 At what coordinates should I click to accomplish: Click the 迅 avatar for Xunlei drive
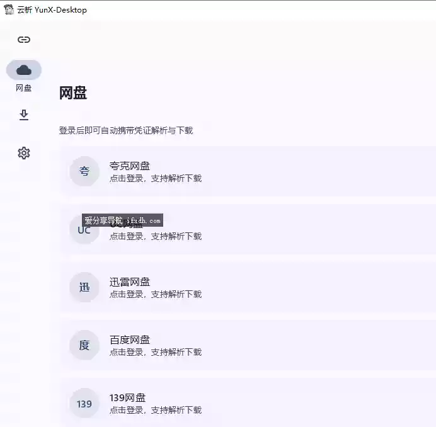[84, 287]
